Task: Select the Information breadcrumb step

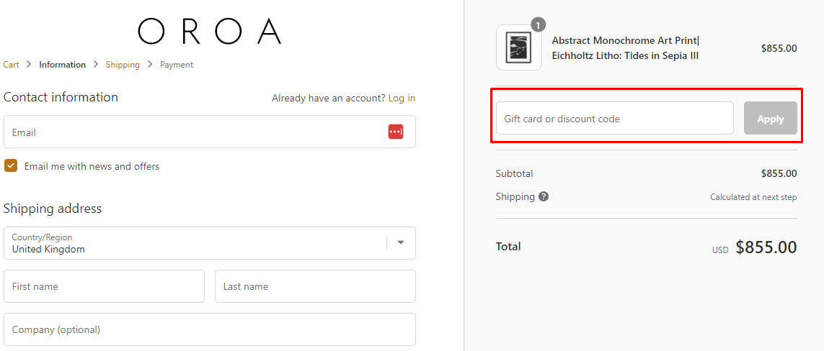Action: coord(63,65)
